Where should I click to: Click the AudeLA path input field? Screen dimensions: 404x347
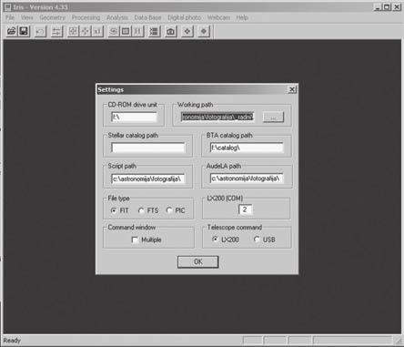247,179
